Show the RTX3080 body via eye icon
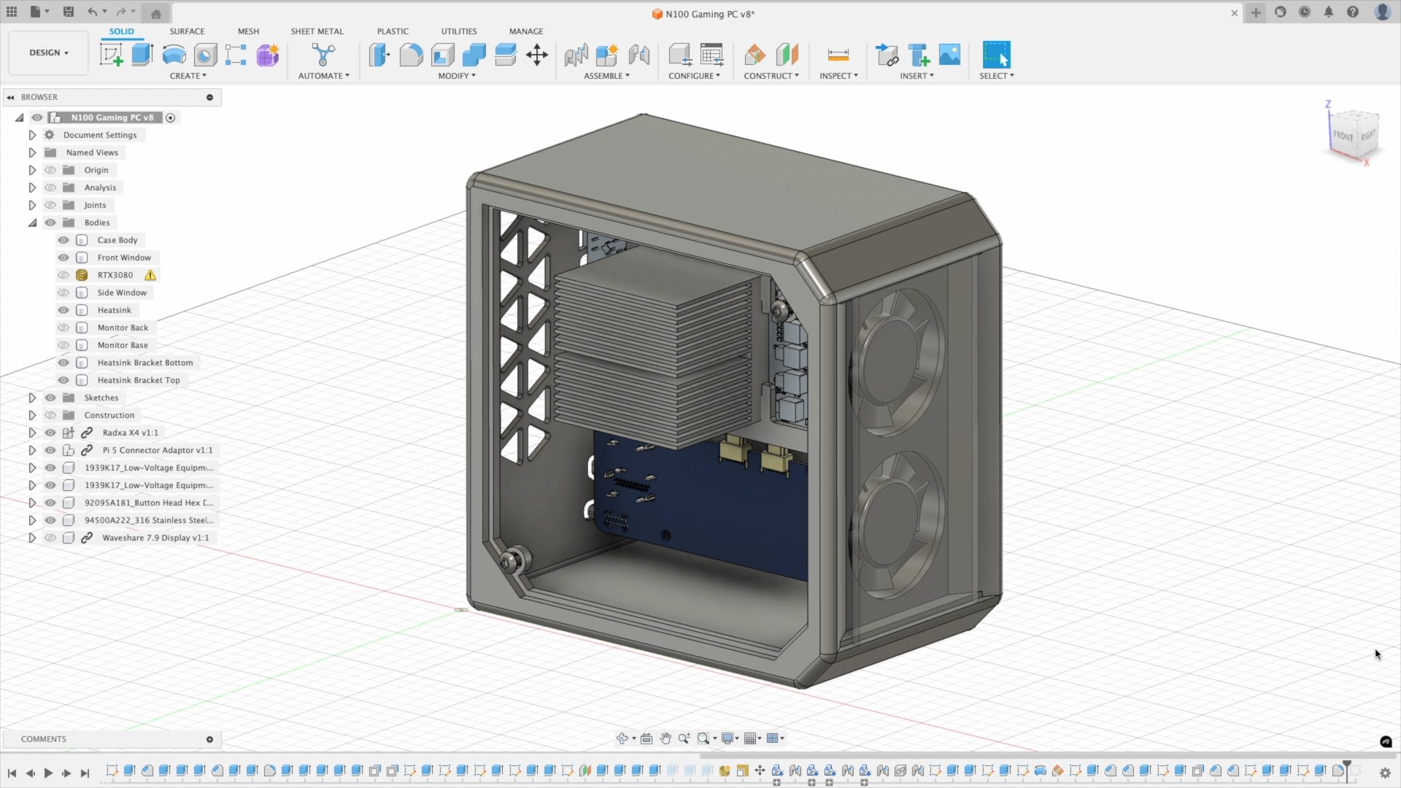Screen dimensions: 1401x788 tap(63, 275)
